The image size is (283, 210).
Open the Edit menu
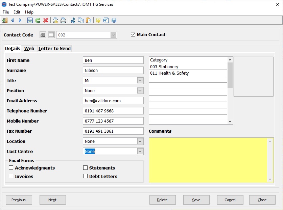pos(17,12)
